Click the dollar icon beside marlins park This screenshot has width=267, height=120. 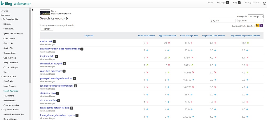54,41
